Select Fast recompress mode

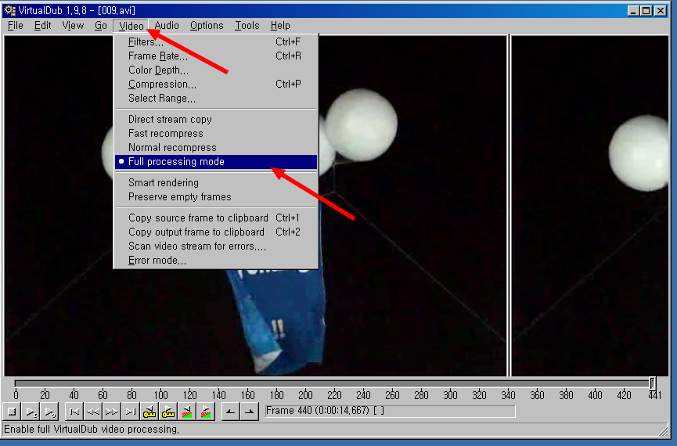216,134
